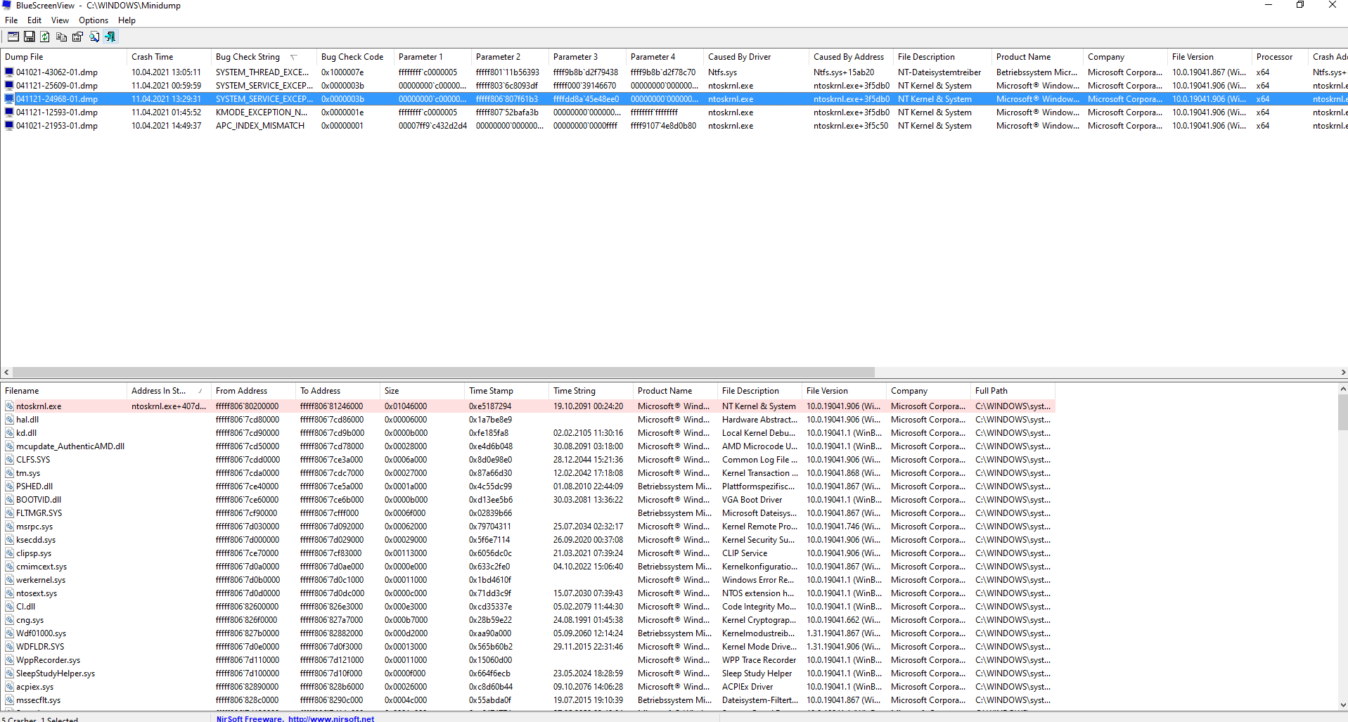The width and height of the screenshot is (1348, 722).
Task: Open the File menu
Action: click(x=11, y=20)
